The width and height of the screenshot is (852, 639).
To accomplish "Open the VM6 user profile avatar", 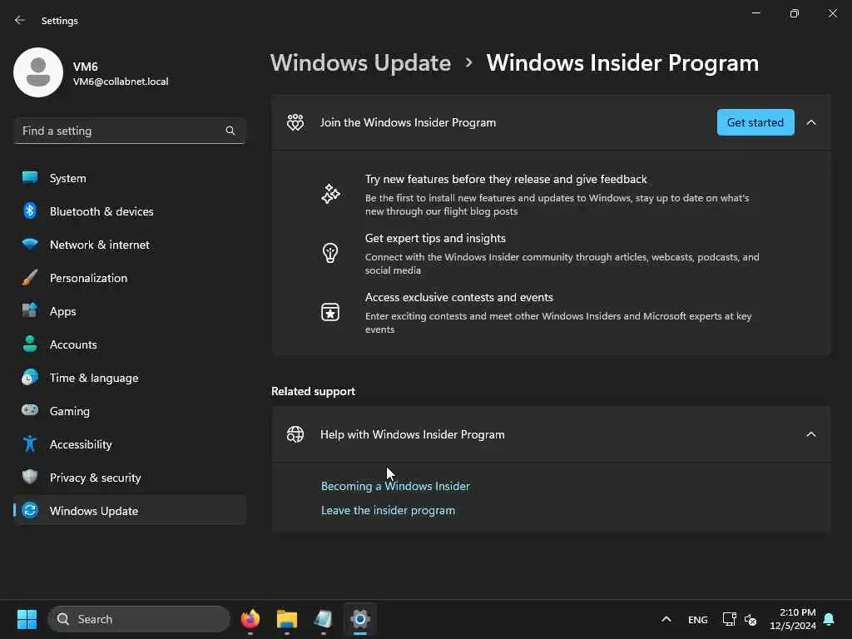I will pyautogui.click(x=38, y=72).
